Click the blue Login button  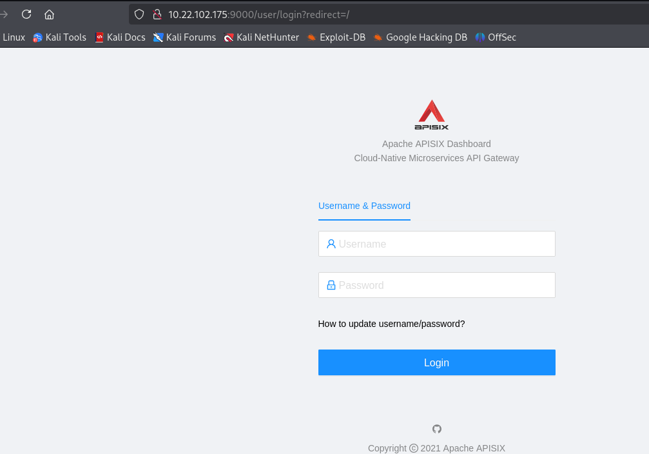[437, 362]
